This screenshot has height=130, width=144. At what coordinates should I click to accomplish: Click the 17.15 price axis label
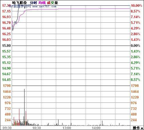click(6, 11)
